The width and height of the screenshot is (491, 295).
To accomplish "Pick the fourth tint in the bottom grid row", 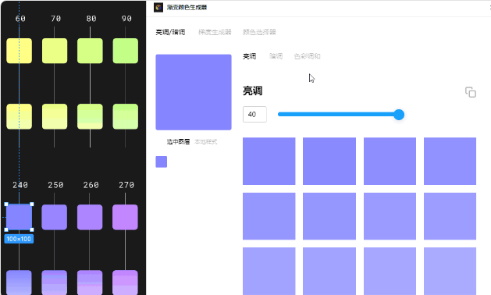I will coord(450,272).
